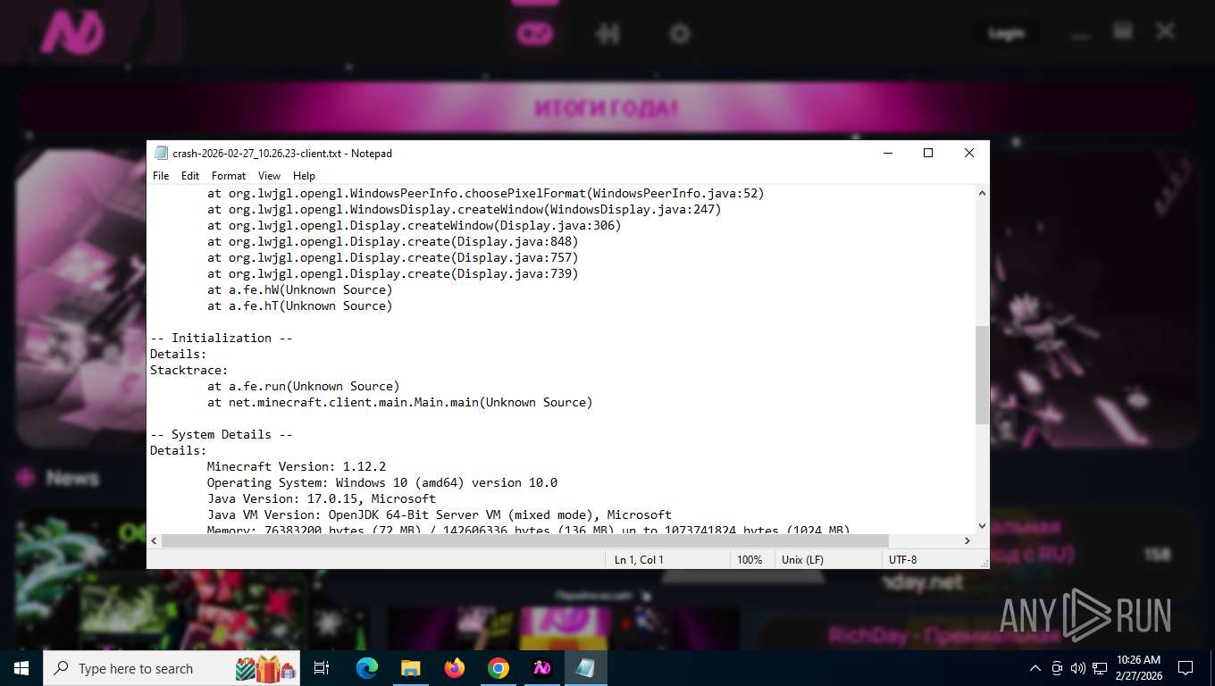This screenshot has width=1215, height=686.
Task: Click 'Ln 1, Col 1' in the status bar
Action: 639,560
